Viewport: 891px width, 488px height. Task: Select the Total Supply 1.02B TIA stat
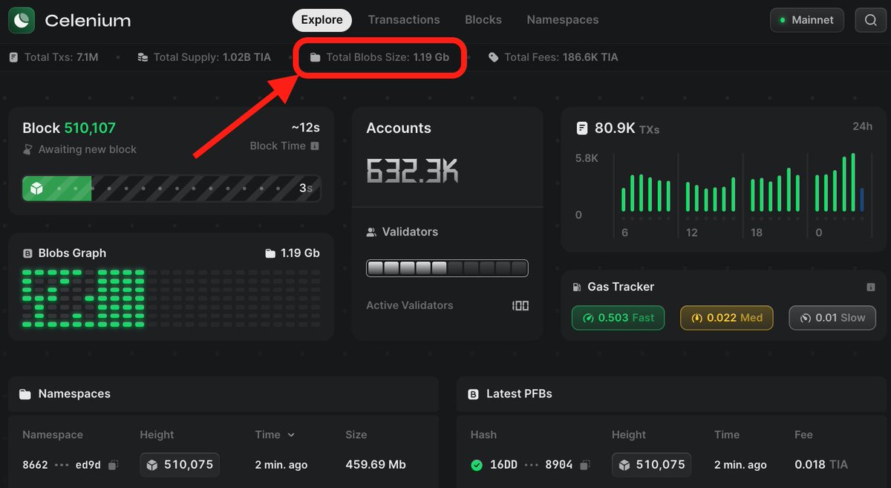(x=204, y=57)
